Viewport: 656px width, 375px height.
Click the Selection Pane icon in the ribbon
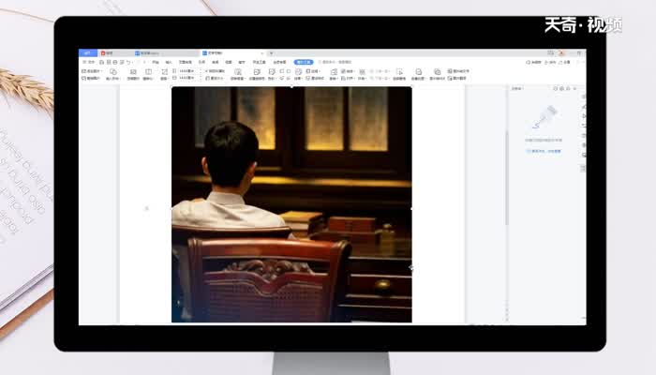click(x=399, y=72)
